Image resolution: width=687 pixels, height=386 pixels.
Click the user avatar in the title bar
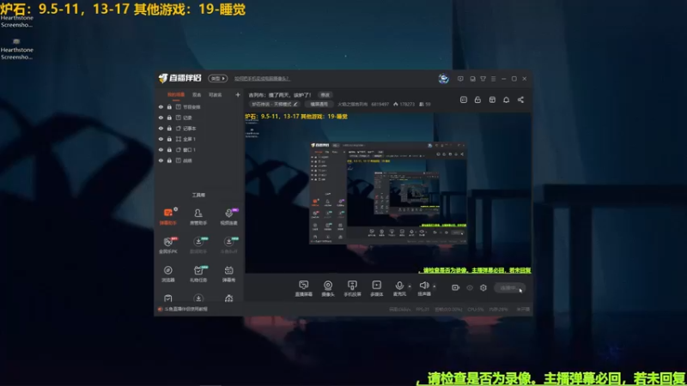pyautogui.click(x=443, y=78)
